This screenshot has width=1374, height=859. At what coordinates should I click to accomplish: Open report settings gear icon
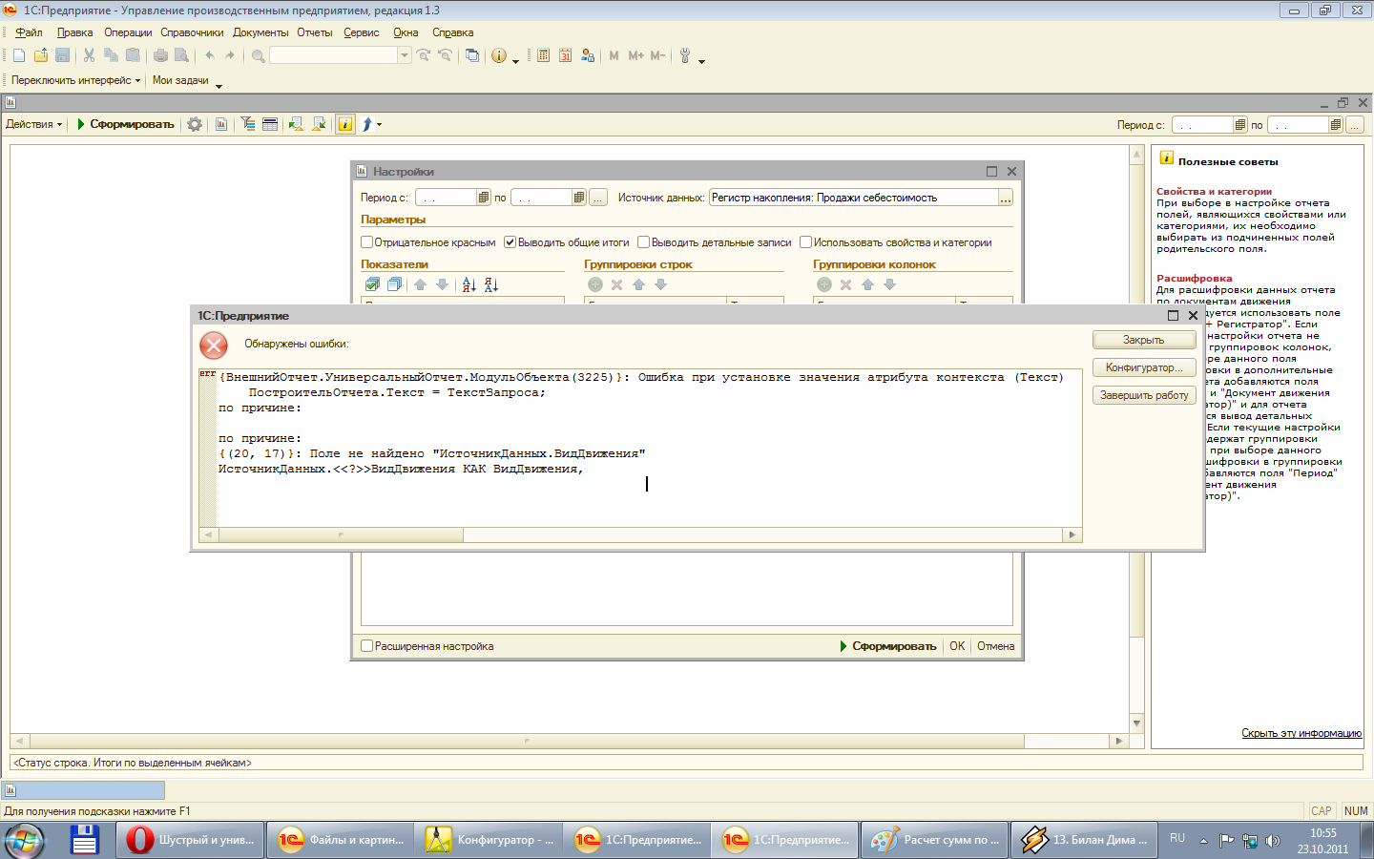(x=195, y=124)
